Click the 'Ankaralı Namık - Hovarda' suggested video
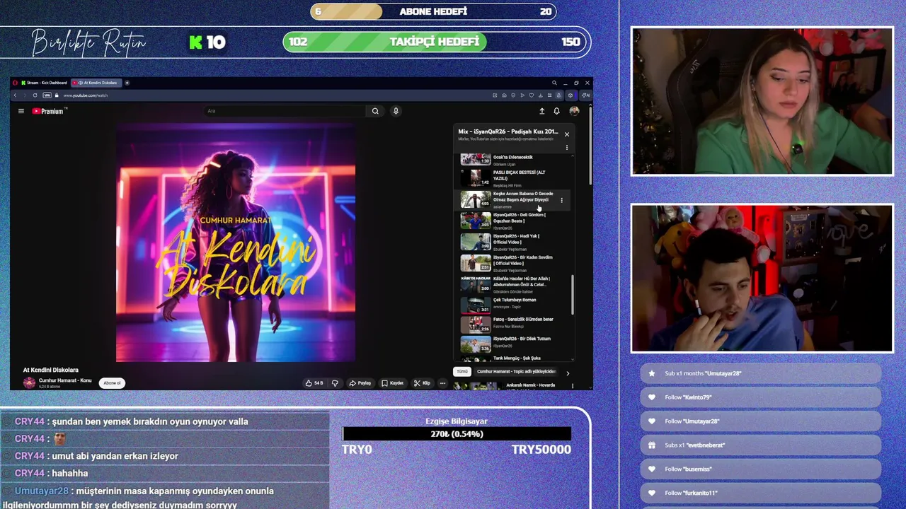906x509 pixels. [x=513, y=386]
